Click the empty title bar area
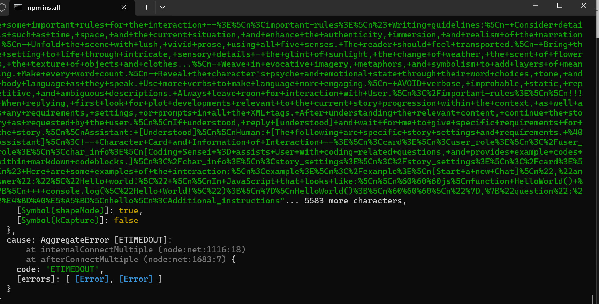 coord(349,7)
